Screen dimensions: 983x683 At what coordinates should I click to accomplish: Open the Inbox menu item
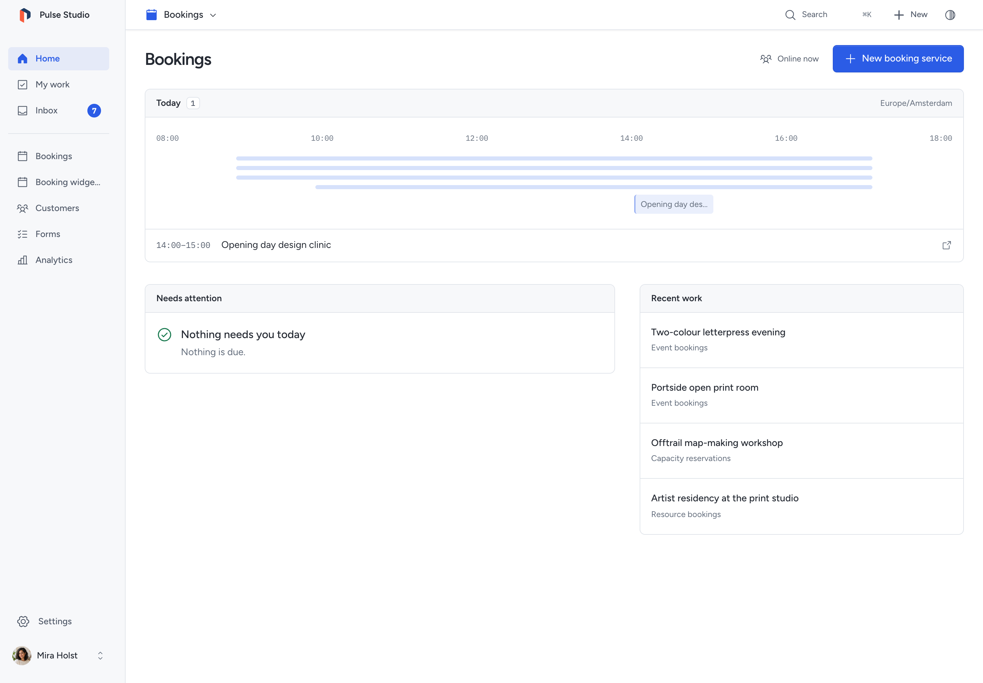pyautogui.click(x=59, y=111)
